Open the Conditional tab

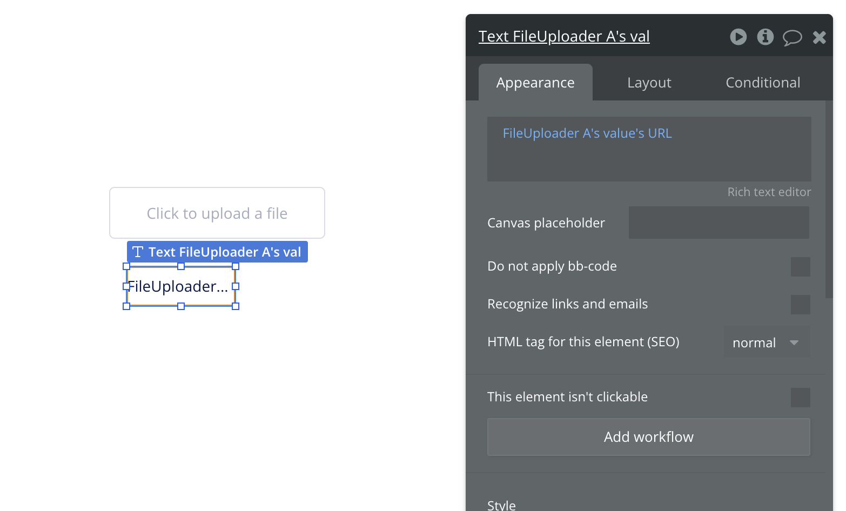[x=763, y=83]
